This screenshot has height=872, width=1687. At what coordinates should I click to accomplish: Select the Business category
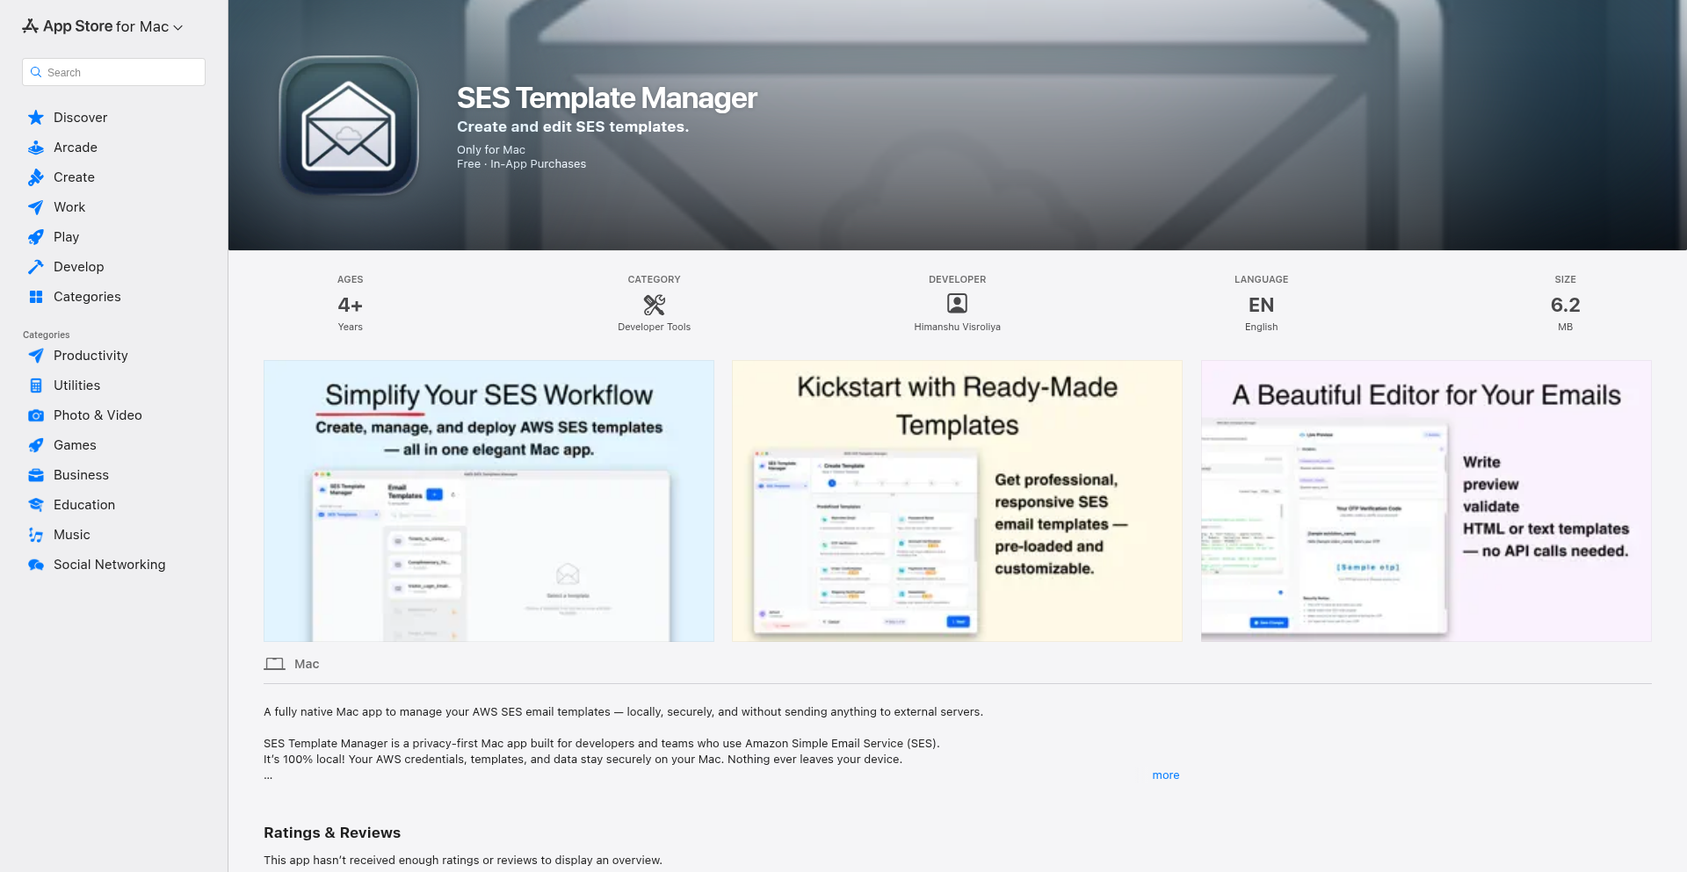[81, 475]
